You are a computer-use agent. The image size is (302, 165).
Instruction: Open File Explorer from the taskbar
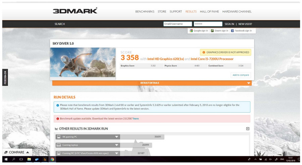click(29, 159)
